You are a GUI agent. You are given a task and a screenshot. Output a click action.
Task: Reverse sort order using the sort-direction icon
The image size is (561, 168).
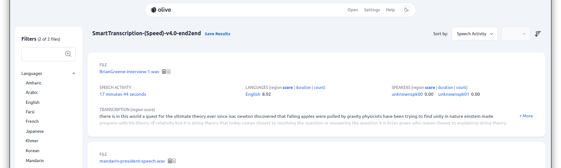pos(538,34)
